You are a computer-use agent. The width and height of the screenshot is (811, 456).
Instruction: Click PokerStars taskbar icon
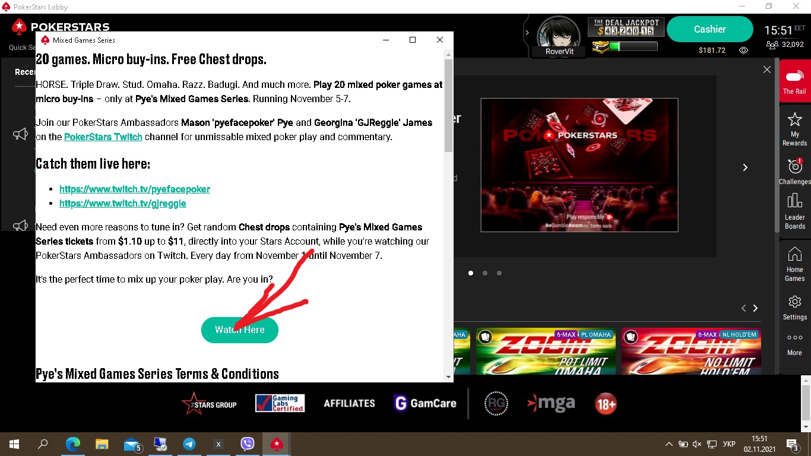[x=277, y=444]
